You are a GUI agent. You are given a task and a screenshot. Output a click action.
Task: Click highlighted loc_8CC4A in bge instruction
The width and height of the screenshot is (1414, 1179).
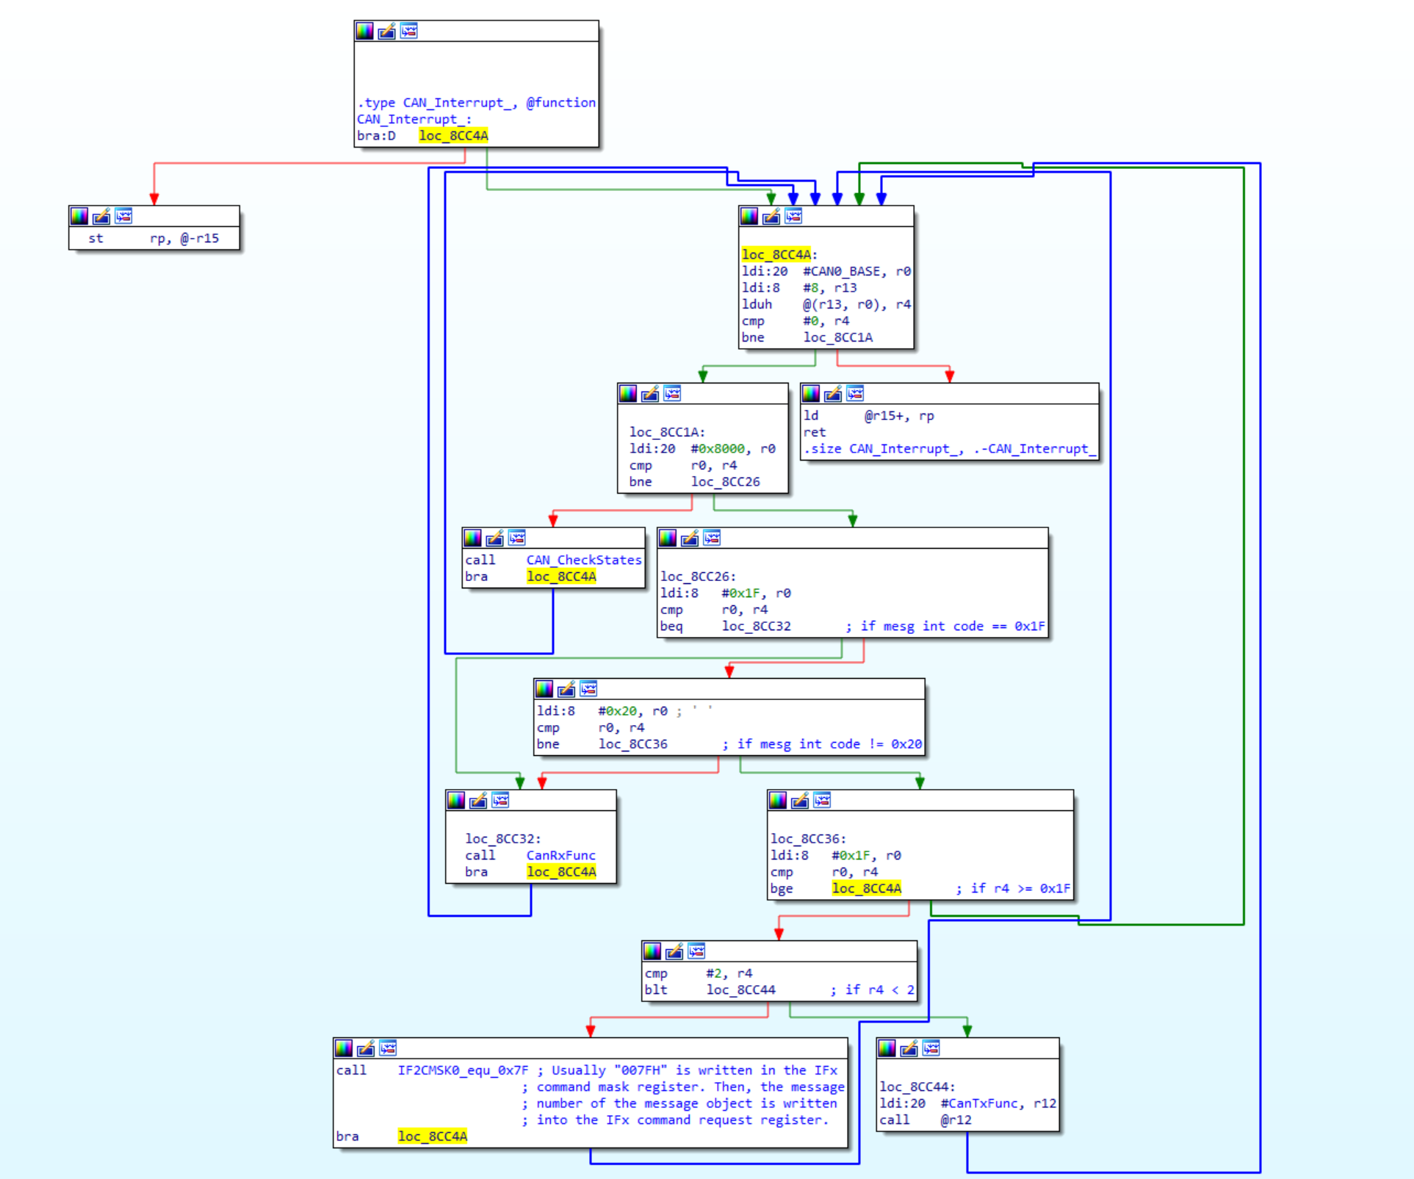(866, 888)
